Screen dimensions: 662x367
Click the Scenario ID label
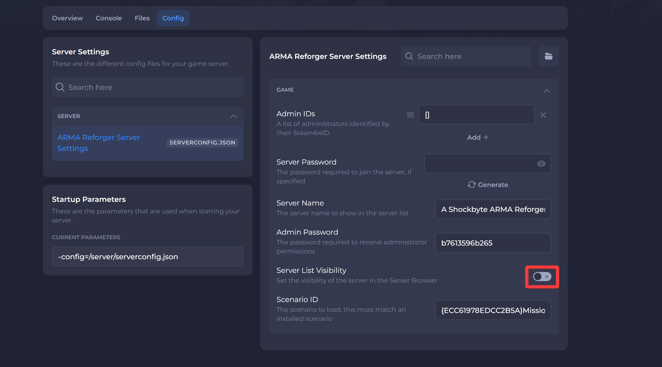point(297,299)
